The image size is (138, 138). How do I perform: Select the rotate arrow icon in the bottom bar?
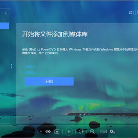(x=39, y=131)
